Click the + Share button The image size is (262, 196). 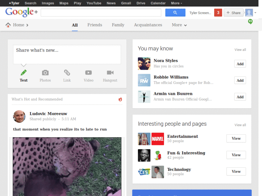point(234,13)
